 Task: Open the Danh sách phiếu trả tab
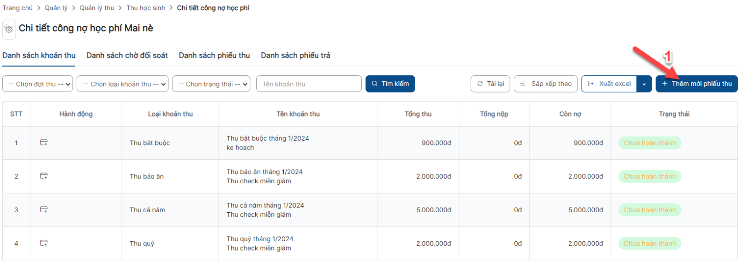point(295,55)
